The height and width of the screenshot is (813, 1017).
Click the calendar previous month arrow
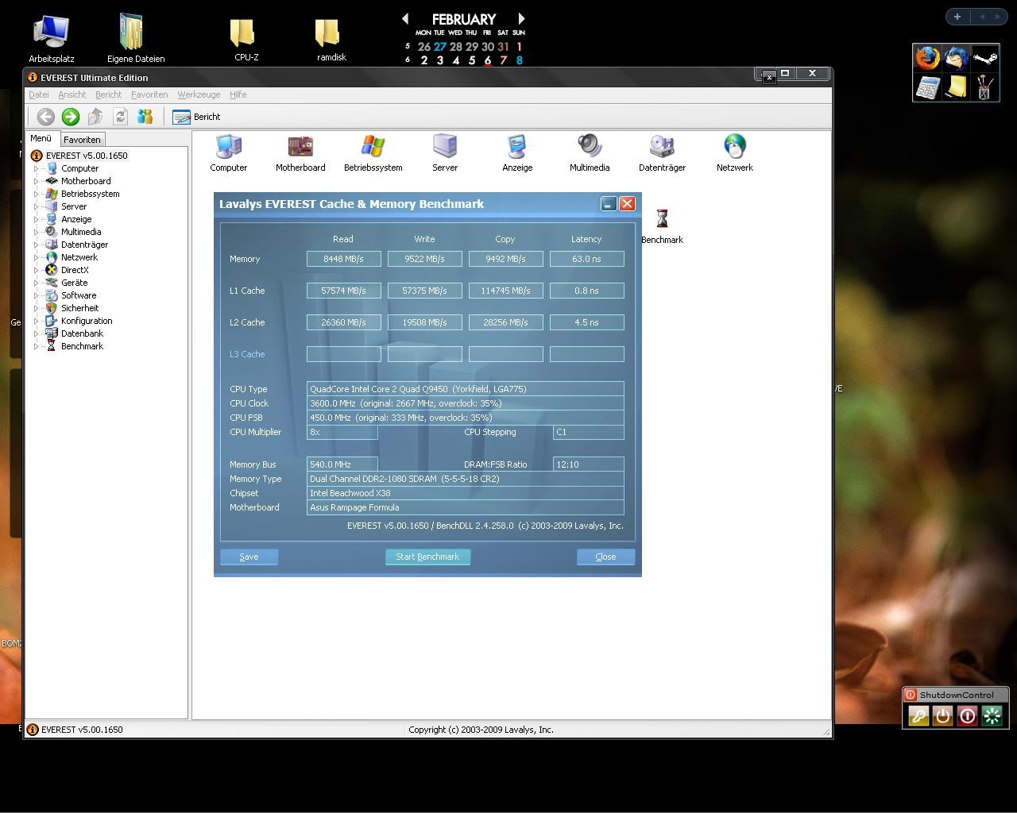405,18
